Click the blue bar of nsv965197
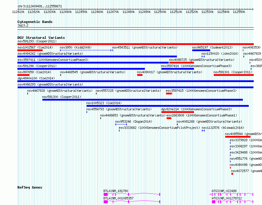 pos(201,50)
